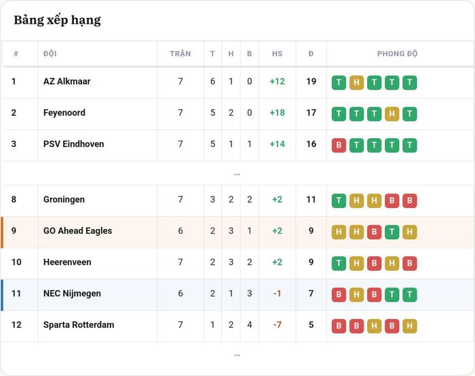Click Sparta Rotterdam's last yellow H form badge
This screenshot has height=376, width=475.
(x=410, y=326)
